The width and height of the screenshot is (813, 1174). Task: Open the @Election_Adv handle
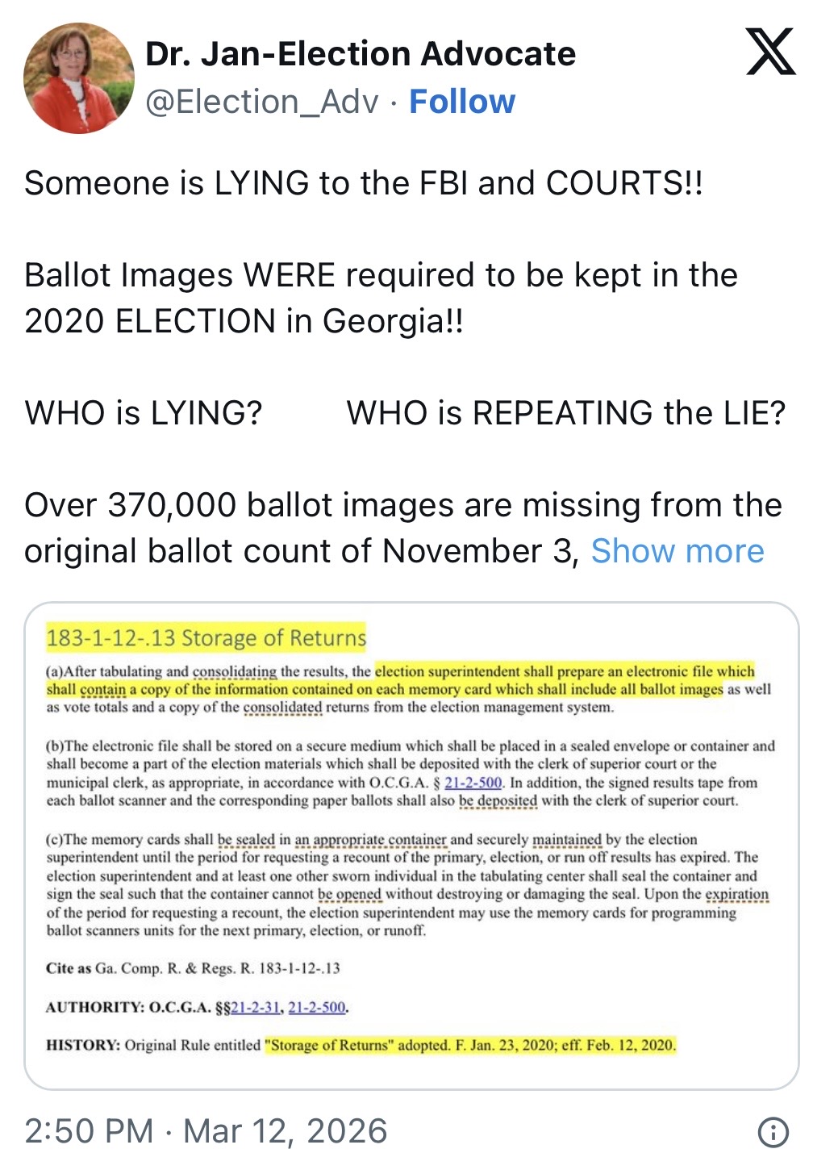[x=262, y=102]
